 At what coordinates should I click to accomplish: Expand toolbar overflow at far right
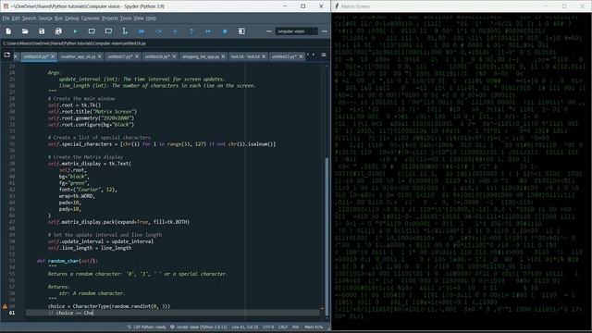click(325, 31)
